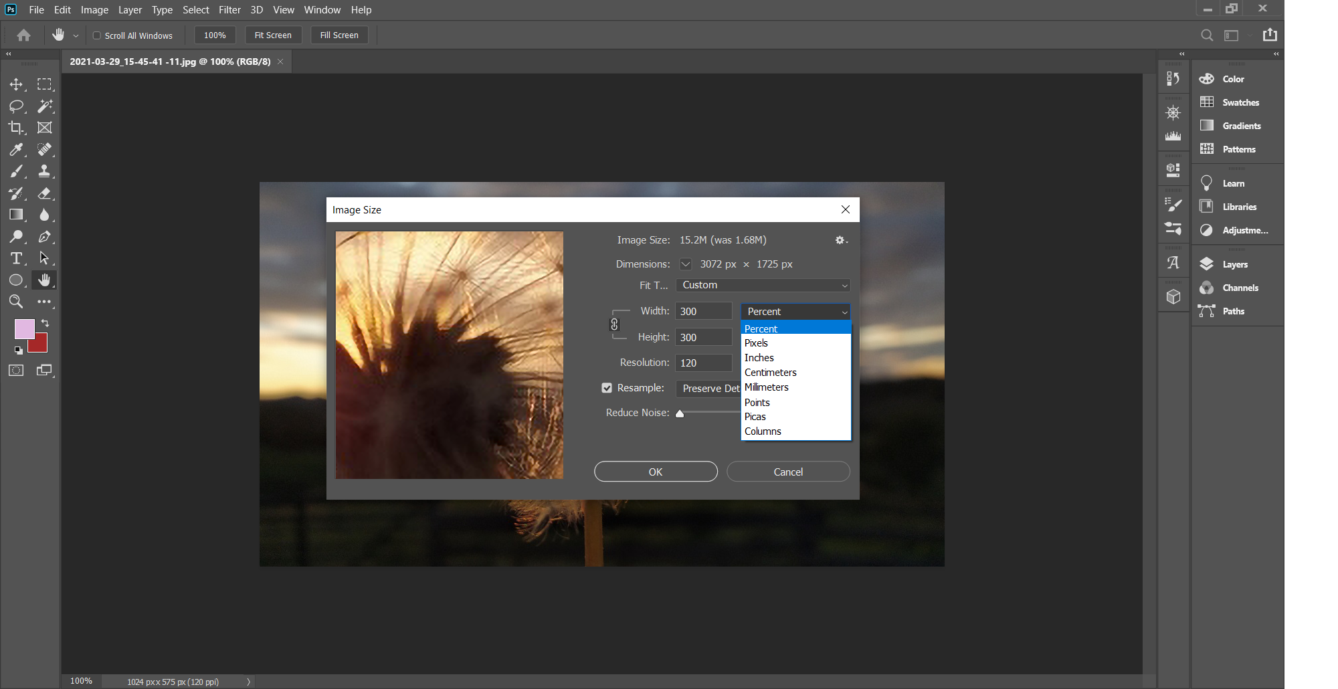The height and width of the screenshot is (689, 1338).
Task: Select the Magic Wand tool
Action: pyautogui.click(x=44, y=106)
